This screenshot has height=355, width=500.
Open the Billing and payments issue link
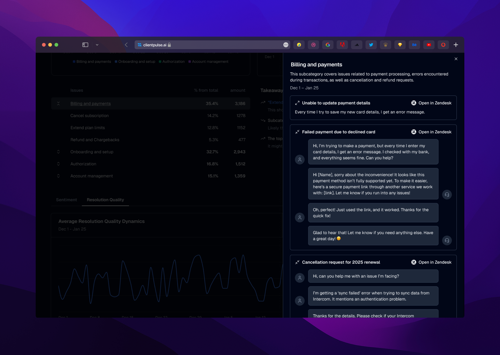point(90,104)
